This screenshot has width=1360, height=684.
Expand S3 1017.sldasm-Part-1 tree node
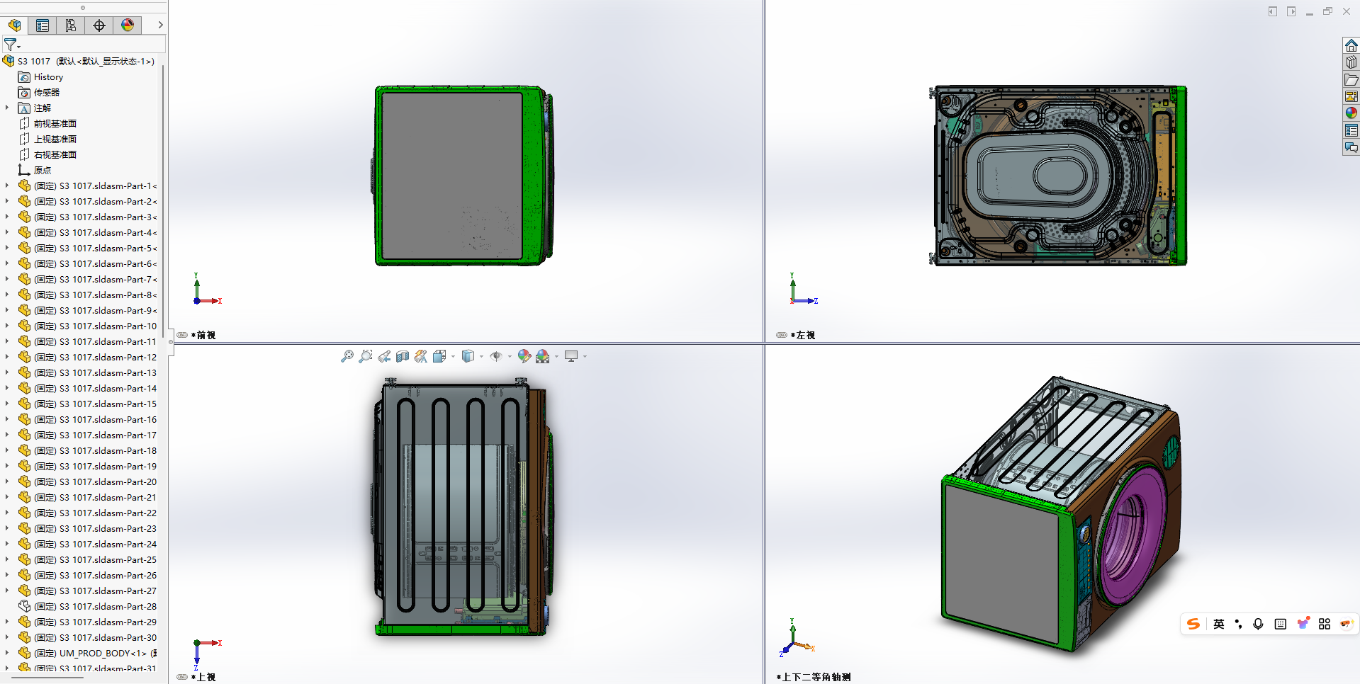point(7,186)
